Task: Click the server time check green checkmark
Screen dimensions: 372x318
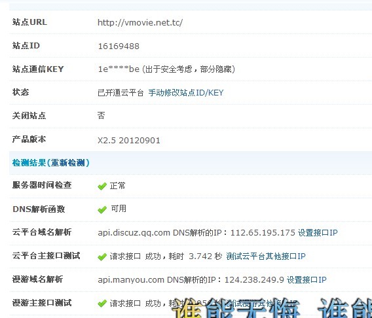Action: 102,186
